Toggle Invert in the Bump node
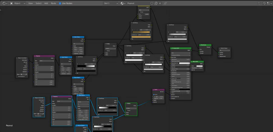Screen dimensions: 273x132 click(x=154, y=95)
